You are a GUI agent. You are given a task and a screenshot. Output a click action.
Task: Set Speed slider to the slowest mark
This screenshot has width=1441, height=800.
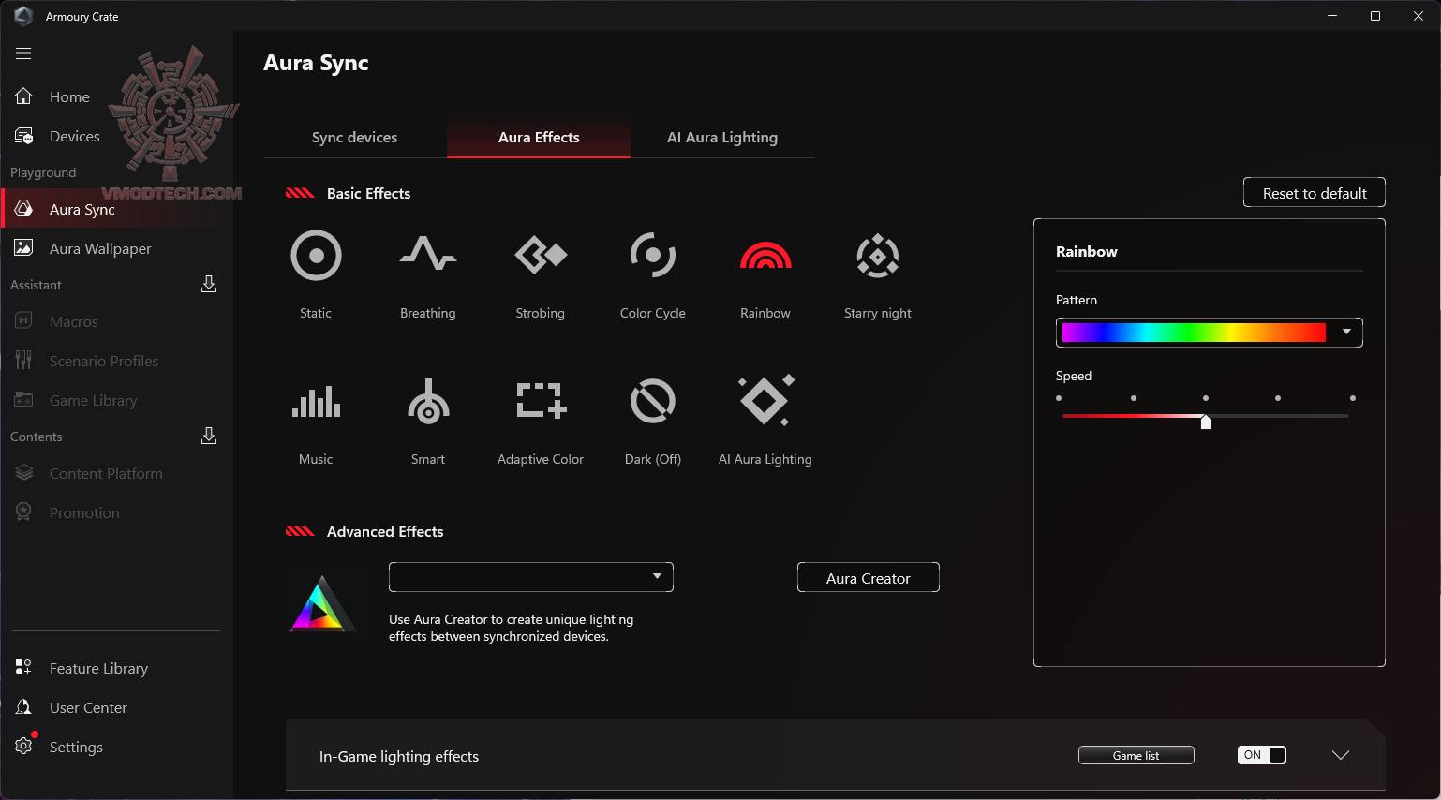click(x=1060, y=398)
